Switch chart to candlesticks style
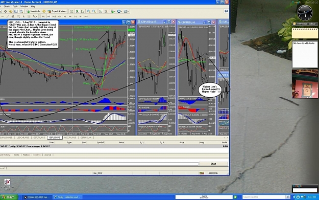The height and width of the screenshot is (200, 319). pyautogui.click(x=77, y=11)
